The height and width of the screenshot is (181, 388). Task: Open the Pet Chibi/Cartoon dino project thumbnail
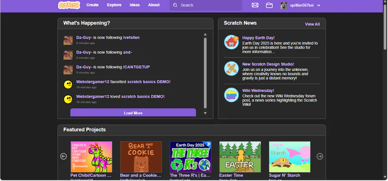(91, 157)
